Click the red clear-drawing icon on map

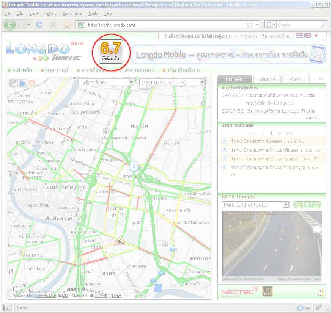click(32, 83)
